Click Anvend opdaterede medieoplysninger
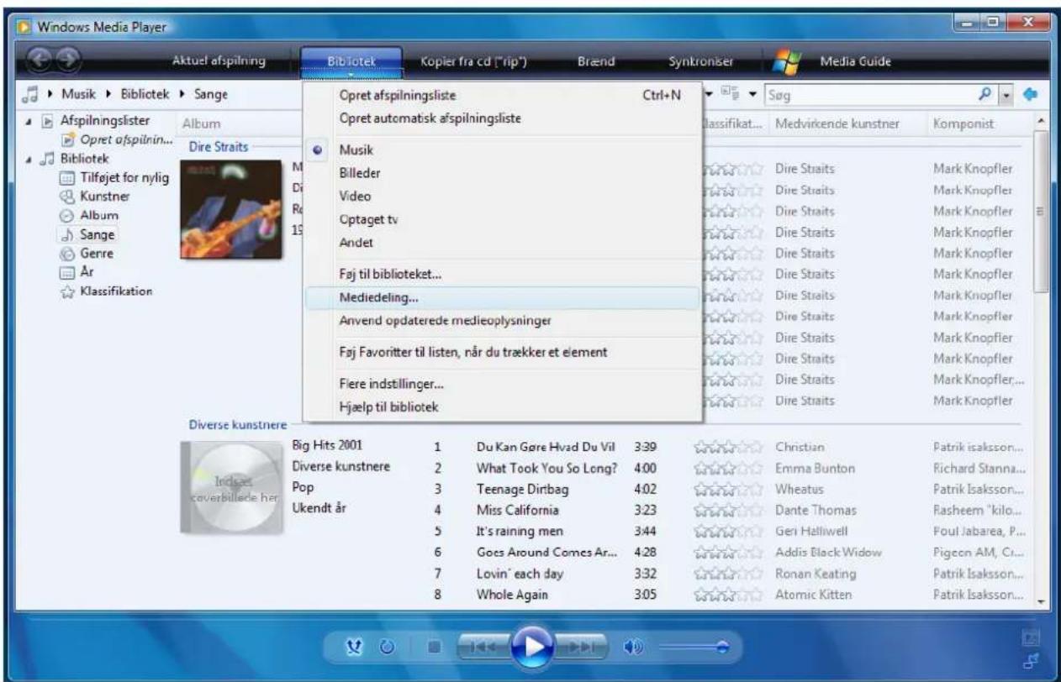The width and height of the screenshot is (1061, 682). (x=503, y=320)
